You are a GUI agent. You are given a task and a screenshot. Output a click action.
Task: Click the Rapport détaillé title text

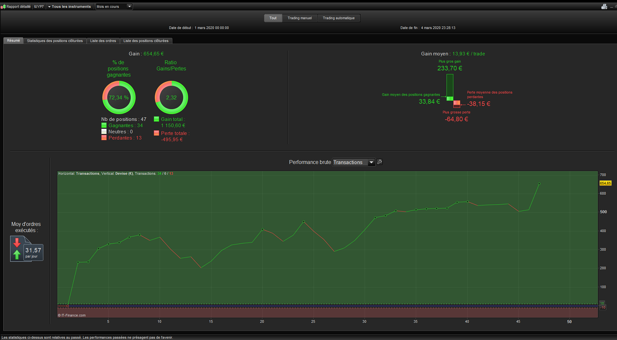(x=18, y=7)
